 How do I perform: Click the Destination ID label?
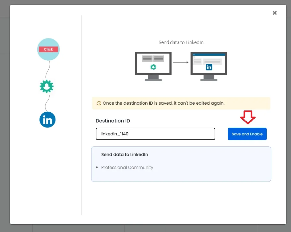click(113, 121)
